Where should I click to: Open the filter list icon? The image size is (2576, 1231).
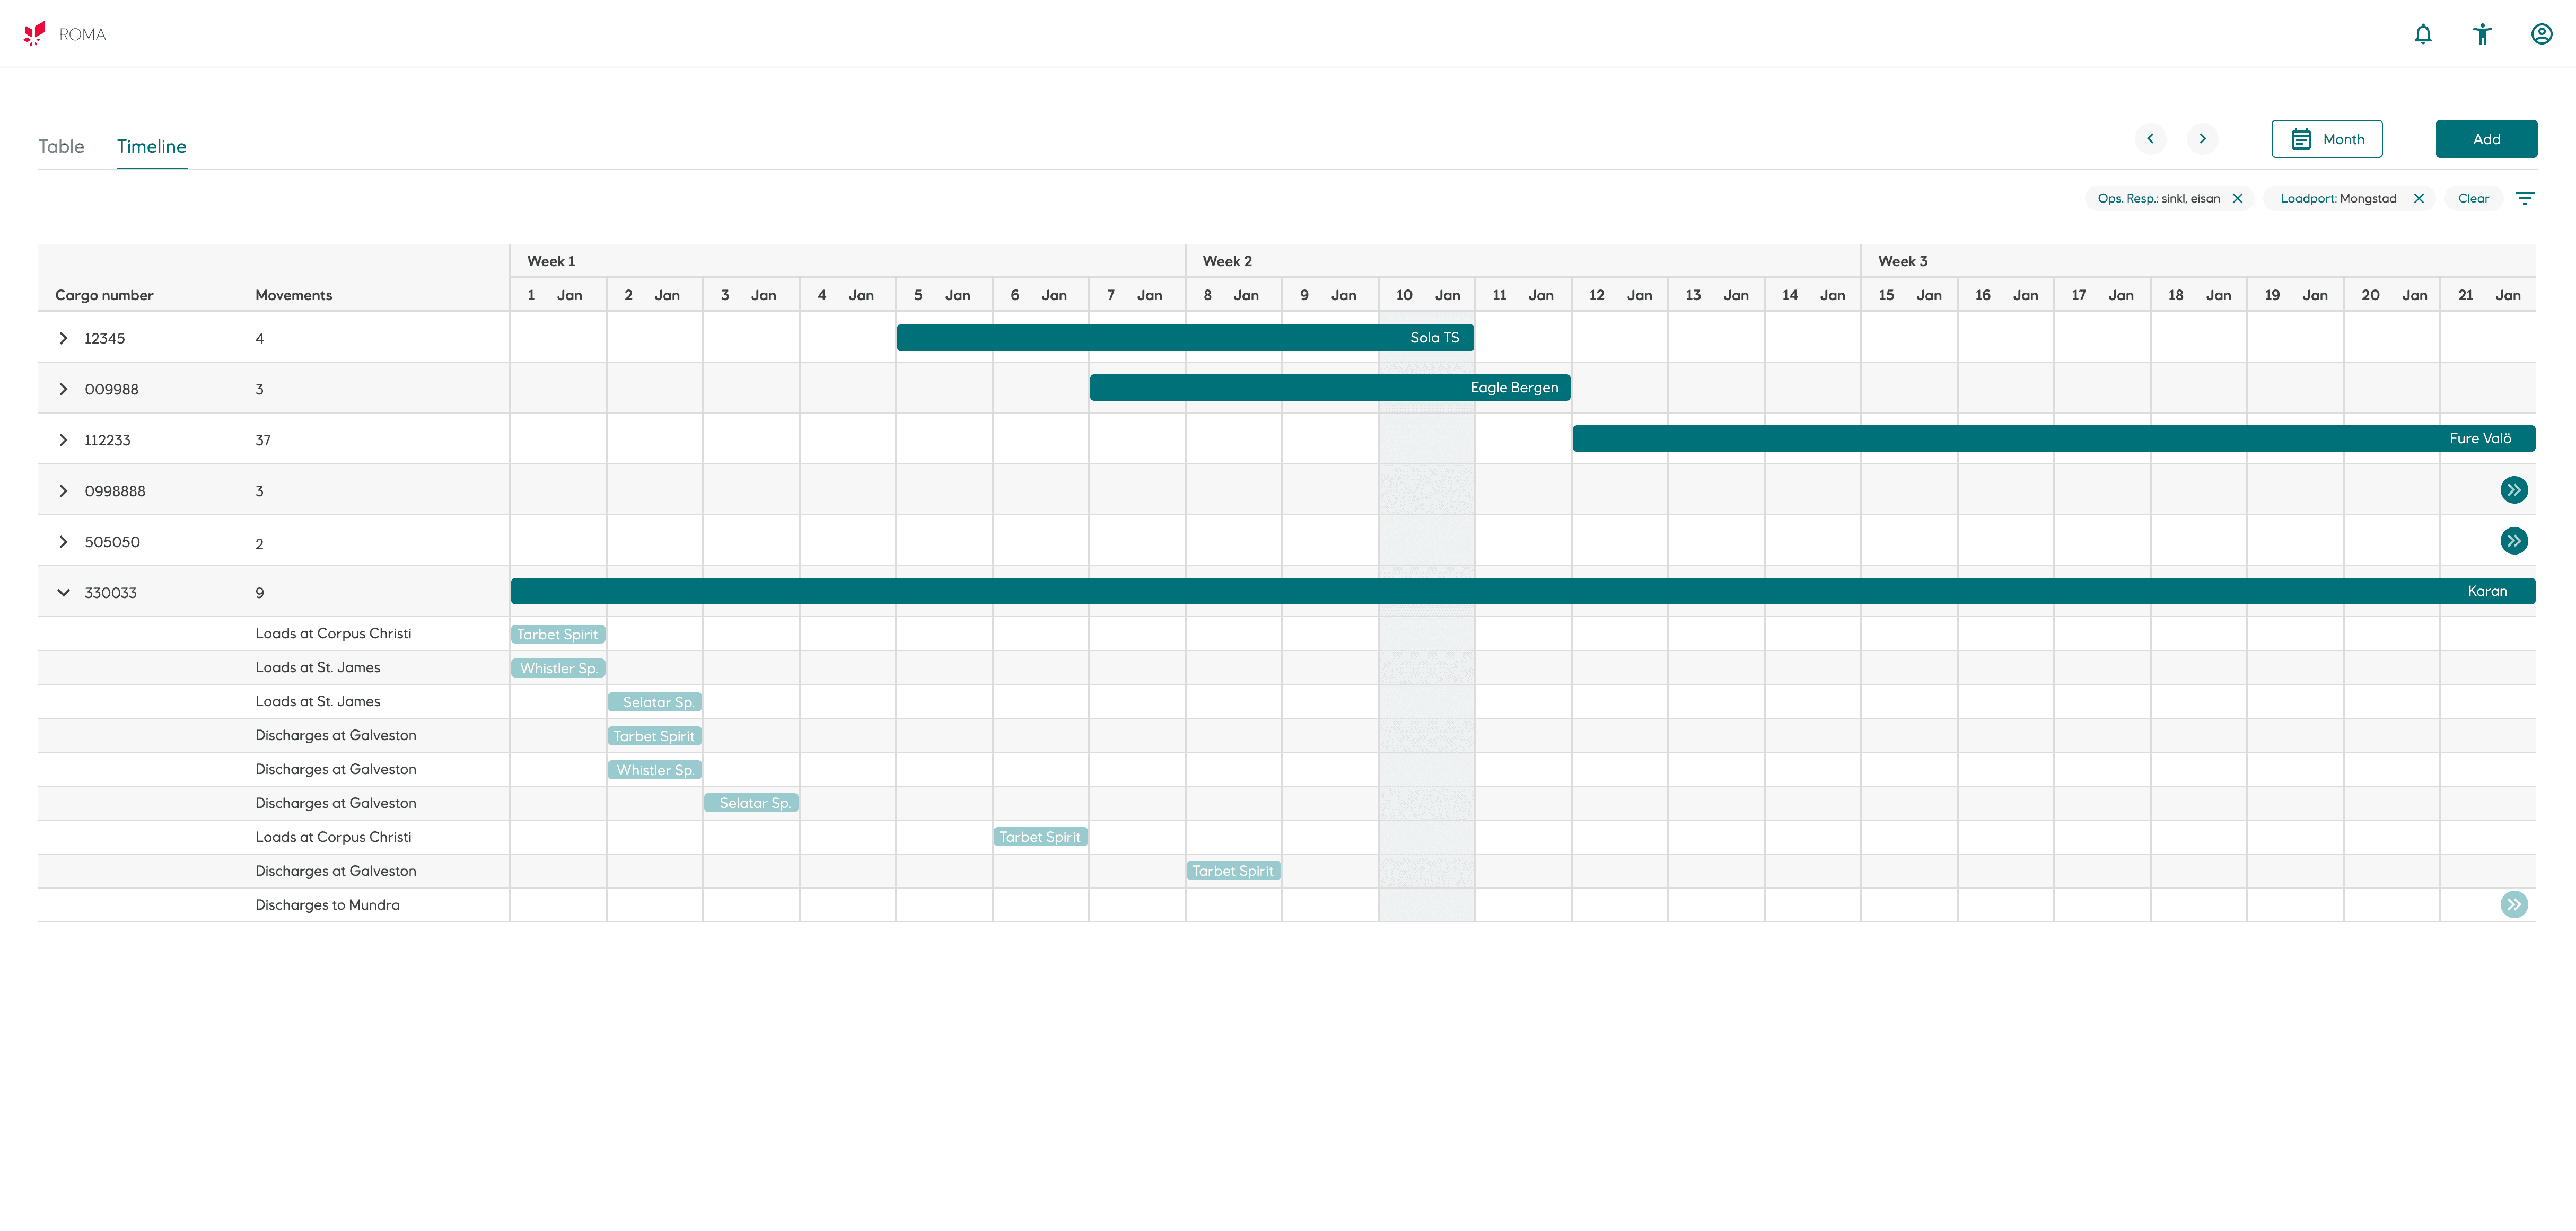(2524, 198)
